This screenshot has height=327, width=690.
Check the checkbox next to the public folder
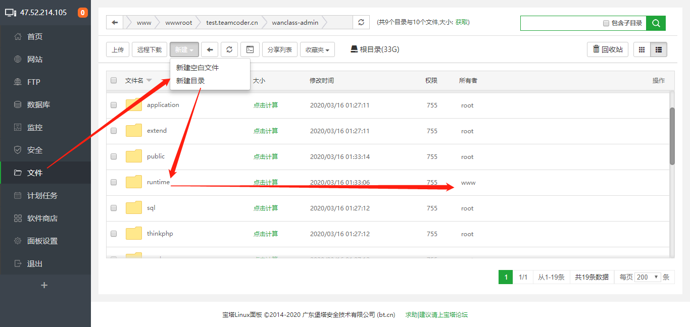click(113, 156)
